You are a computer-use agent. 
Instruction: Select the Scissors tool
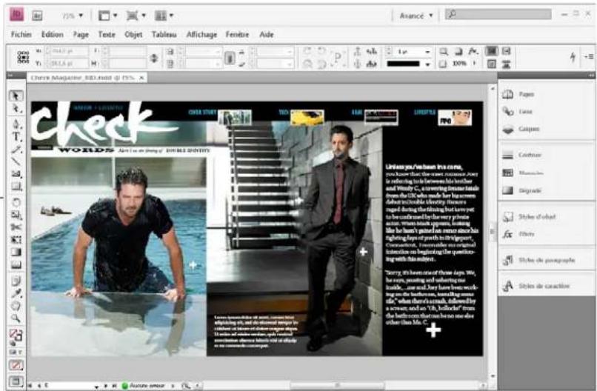[x=16, y=227]
